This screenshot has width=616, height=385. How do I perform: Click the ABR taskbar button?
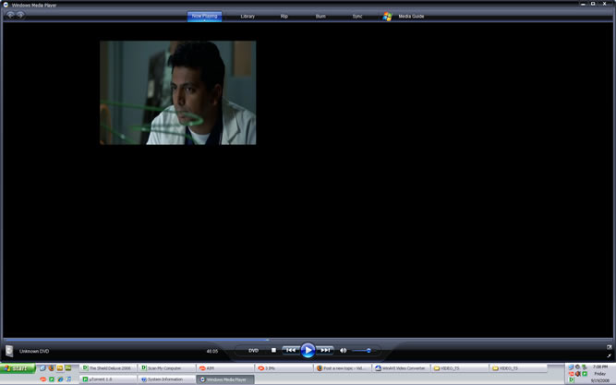[225, 368]
